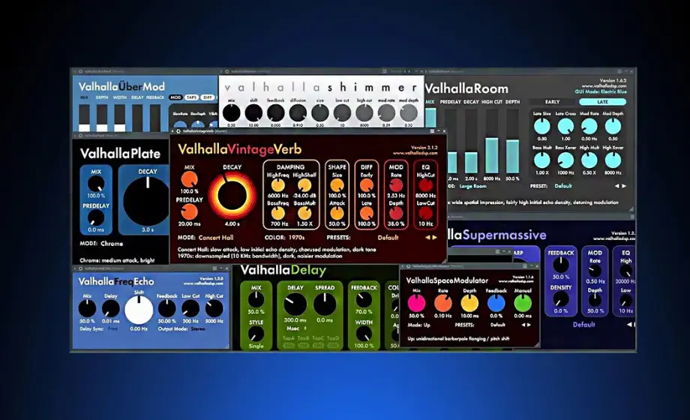This screenshot has height=420, width=690.
Task: Click the HIGH CUT slider in ValhallaRoom
Action: 491,141
